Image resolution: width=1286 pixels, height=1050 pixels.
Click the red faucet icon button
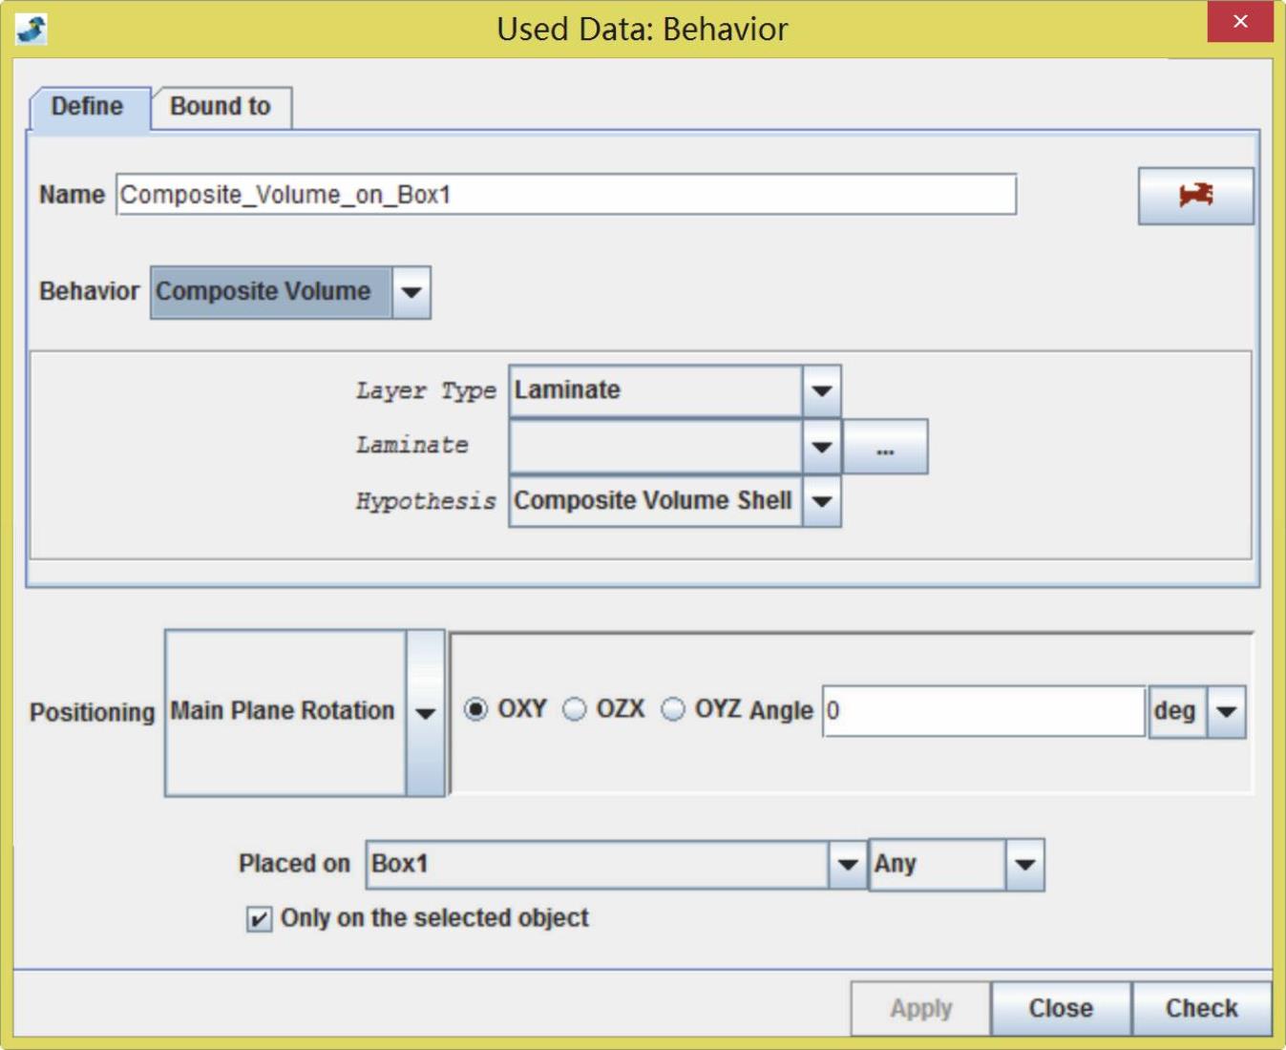click(x=1194, y=196)
